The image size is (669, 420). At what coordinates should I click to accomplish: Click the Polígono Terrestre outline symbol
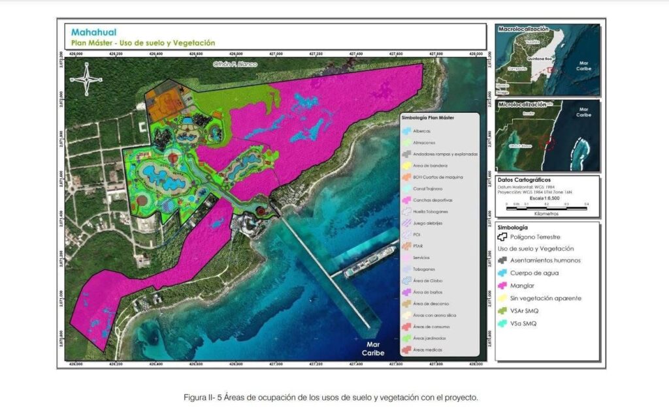point(503,237)
